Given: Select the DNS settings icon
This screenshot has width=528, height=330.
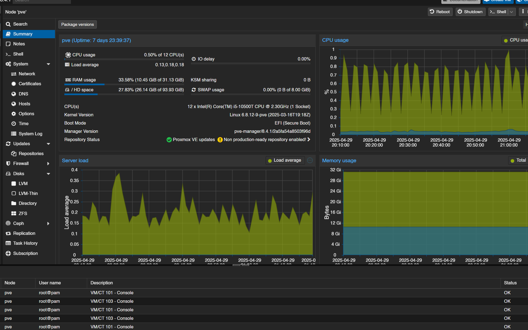Looking at the screenshot, I should (x=14, y=94).
